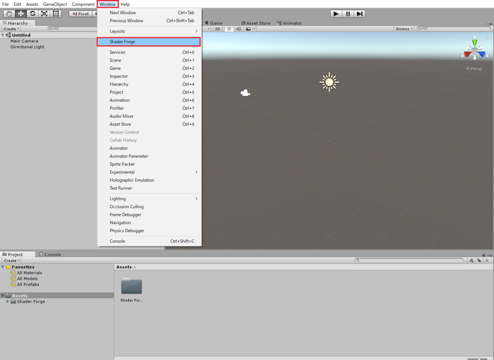Open the Help menu
The image size is (494, 360).
(x=125, y=4)
